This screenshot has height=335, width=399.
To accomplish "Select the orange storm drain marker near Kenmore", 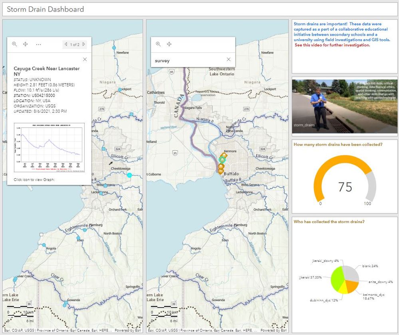I will coord(224,155).
